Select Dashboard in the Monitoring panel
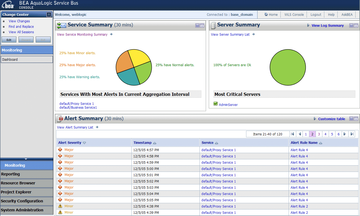360x216 pixels. pos(26,60)
